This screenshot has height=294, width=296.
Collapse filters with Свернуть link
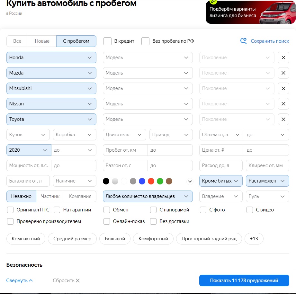click(x=19, y=281)
